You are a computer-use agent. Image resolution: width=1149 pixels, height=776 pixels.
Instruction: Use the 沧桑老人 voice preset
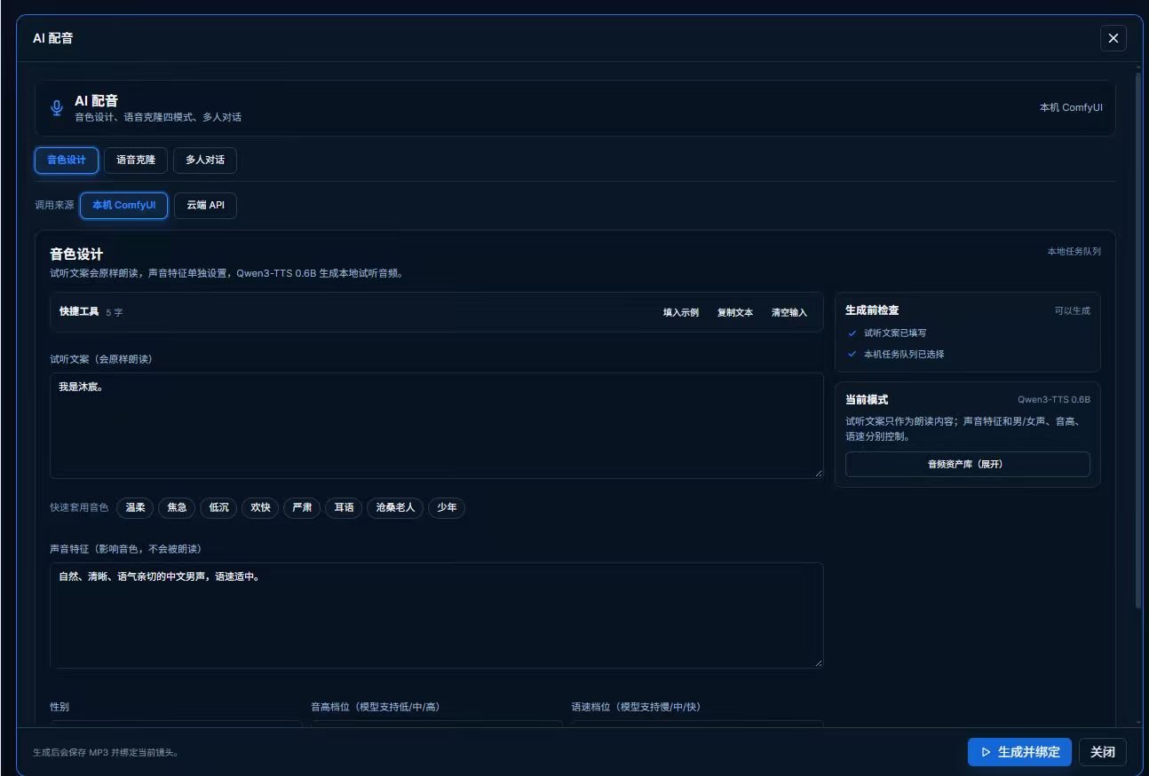395,508
